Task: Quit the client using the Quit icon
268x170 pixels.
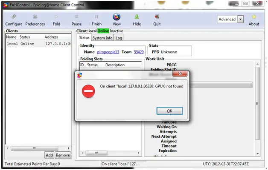Action: pyautogui.click(x=157, y=17)
